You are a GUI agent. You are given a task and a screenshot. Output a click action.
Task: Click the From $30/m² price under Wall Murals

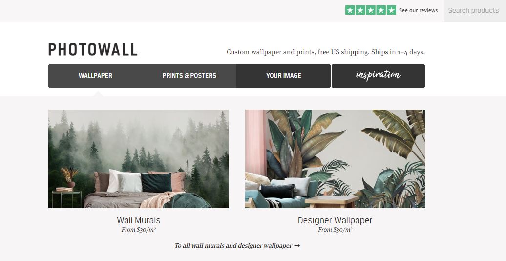point(138,230)
